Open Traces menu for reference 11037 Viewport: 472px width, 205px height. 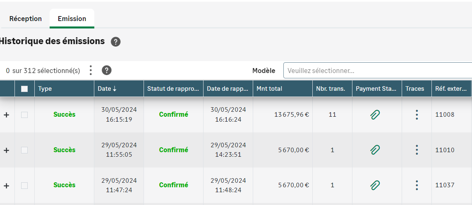point(417,185)
